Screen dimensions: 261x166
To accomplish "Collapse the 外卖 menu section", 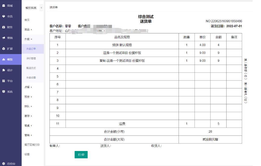I will [x=28, y=39].
